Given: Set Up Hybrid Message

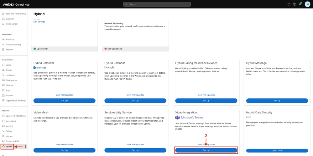Looking at the screenshot, I should [277, 101].
